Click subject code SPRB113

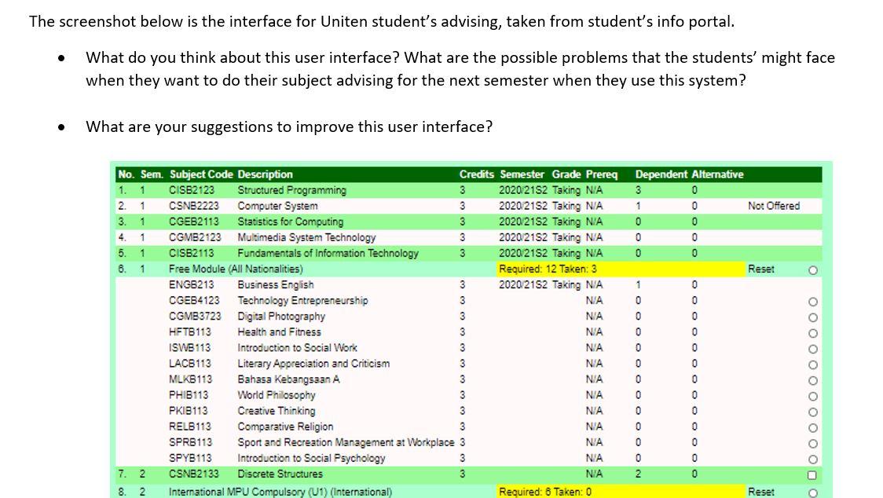[190, 442]
